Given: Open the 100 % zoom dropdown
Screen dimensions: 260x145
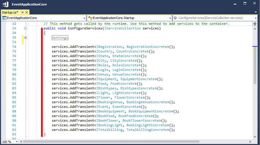Looking at the screenshot, I should point(16,142).
